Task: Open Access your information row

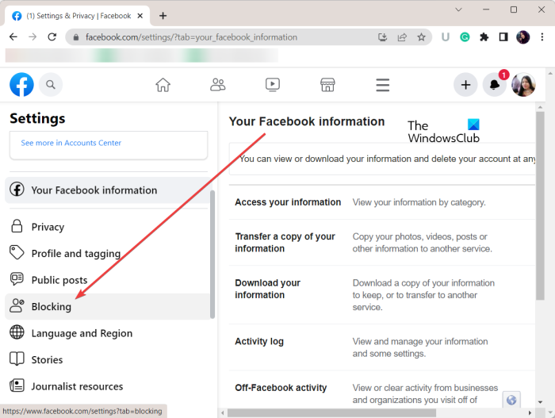Action: coord(382,202)
